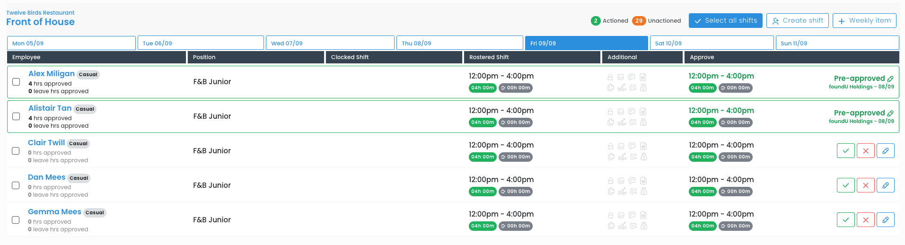Edit Gemma Mees' shift using the blue pencil
905x245 pixels.
[x=885, y=220]
